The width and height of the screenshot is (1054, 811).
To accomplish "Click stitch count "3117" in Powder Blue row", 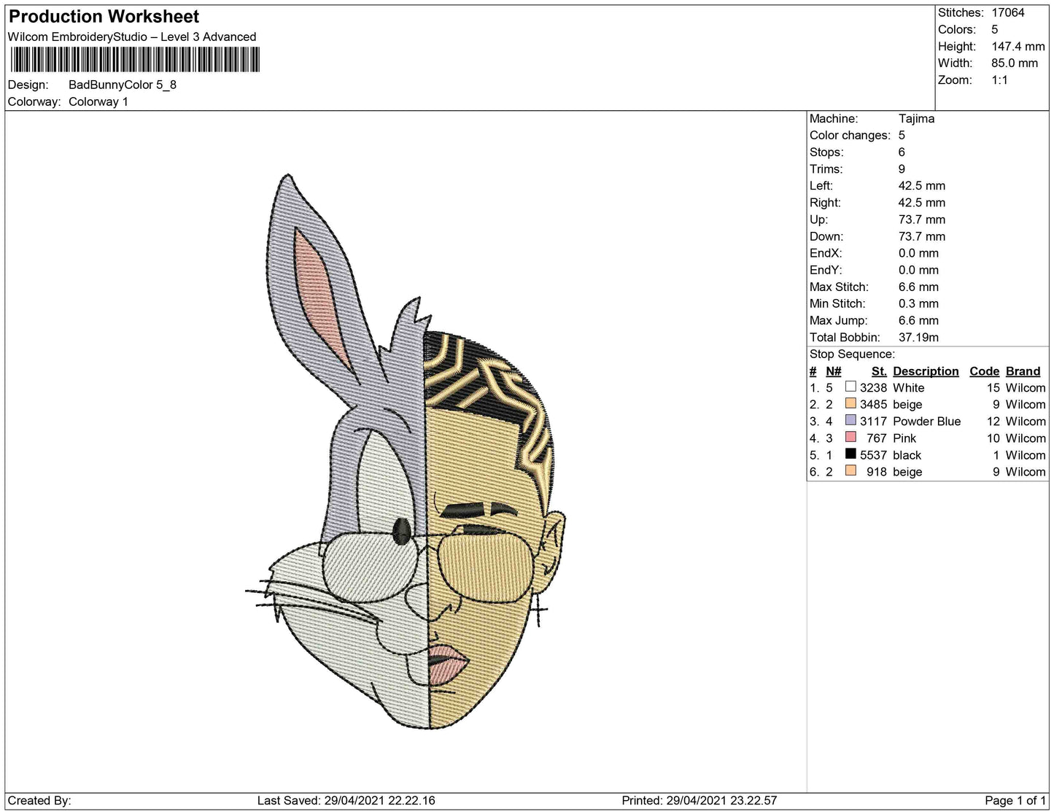I will (873, 421).
